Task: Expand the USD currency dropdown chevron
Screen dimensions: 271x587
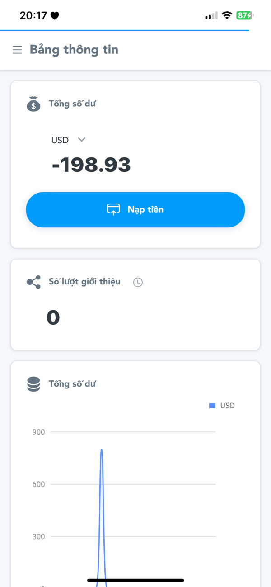Action: pos(82,140)
